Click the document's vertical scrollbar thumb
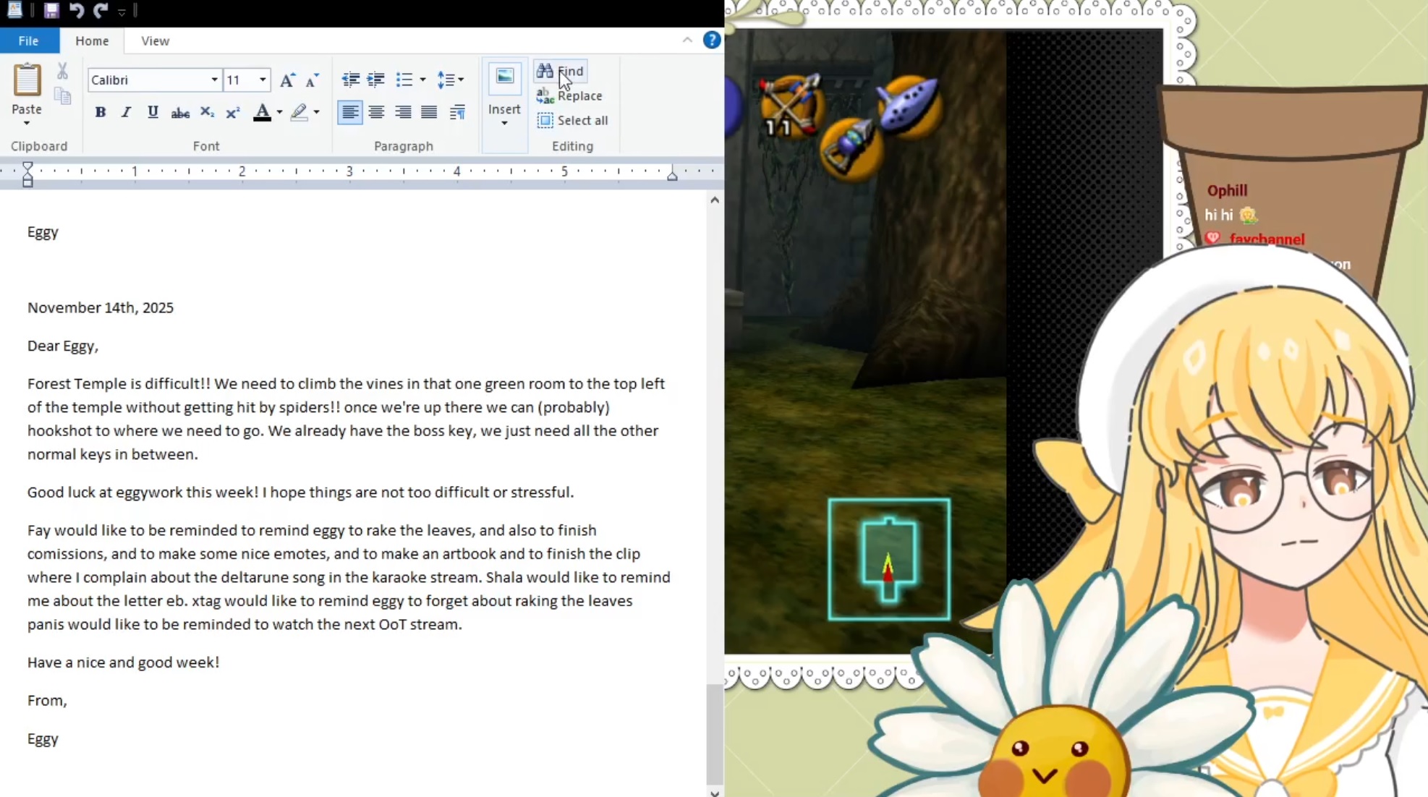The width and height of the screenshot is (1428, 797). 714,734
